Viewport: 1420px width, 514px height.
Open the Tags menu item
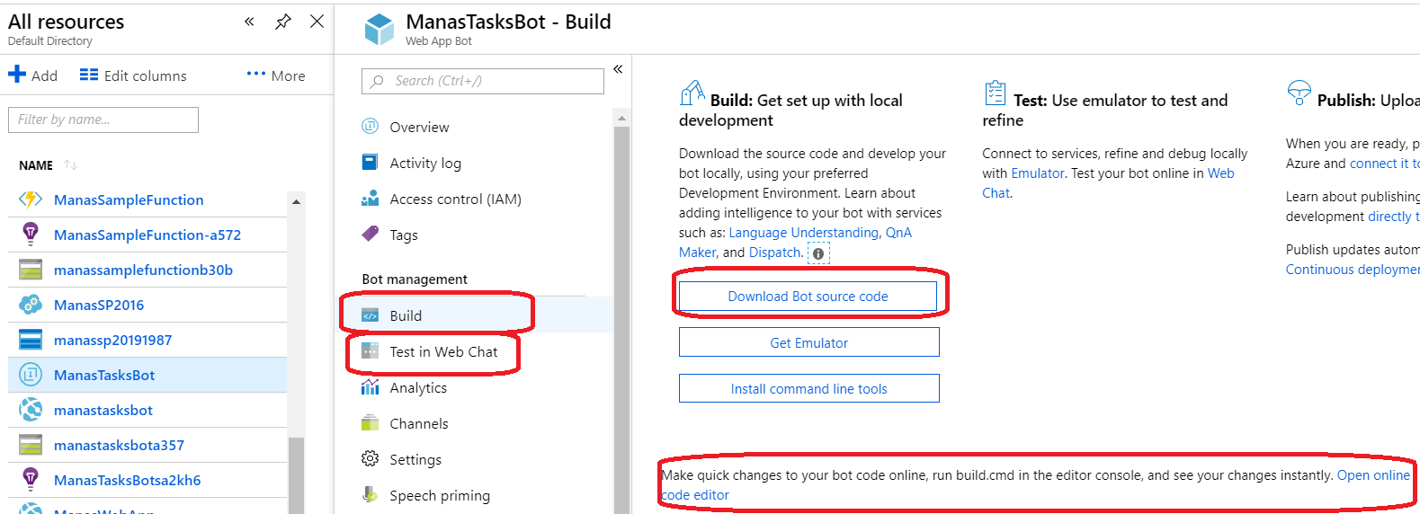click(x=404, y=235)
